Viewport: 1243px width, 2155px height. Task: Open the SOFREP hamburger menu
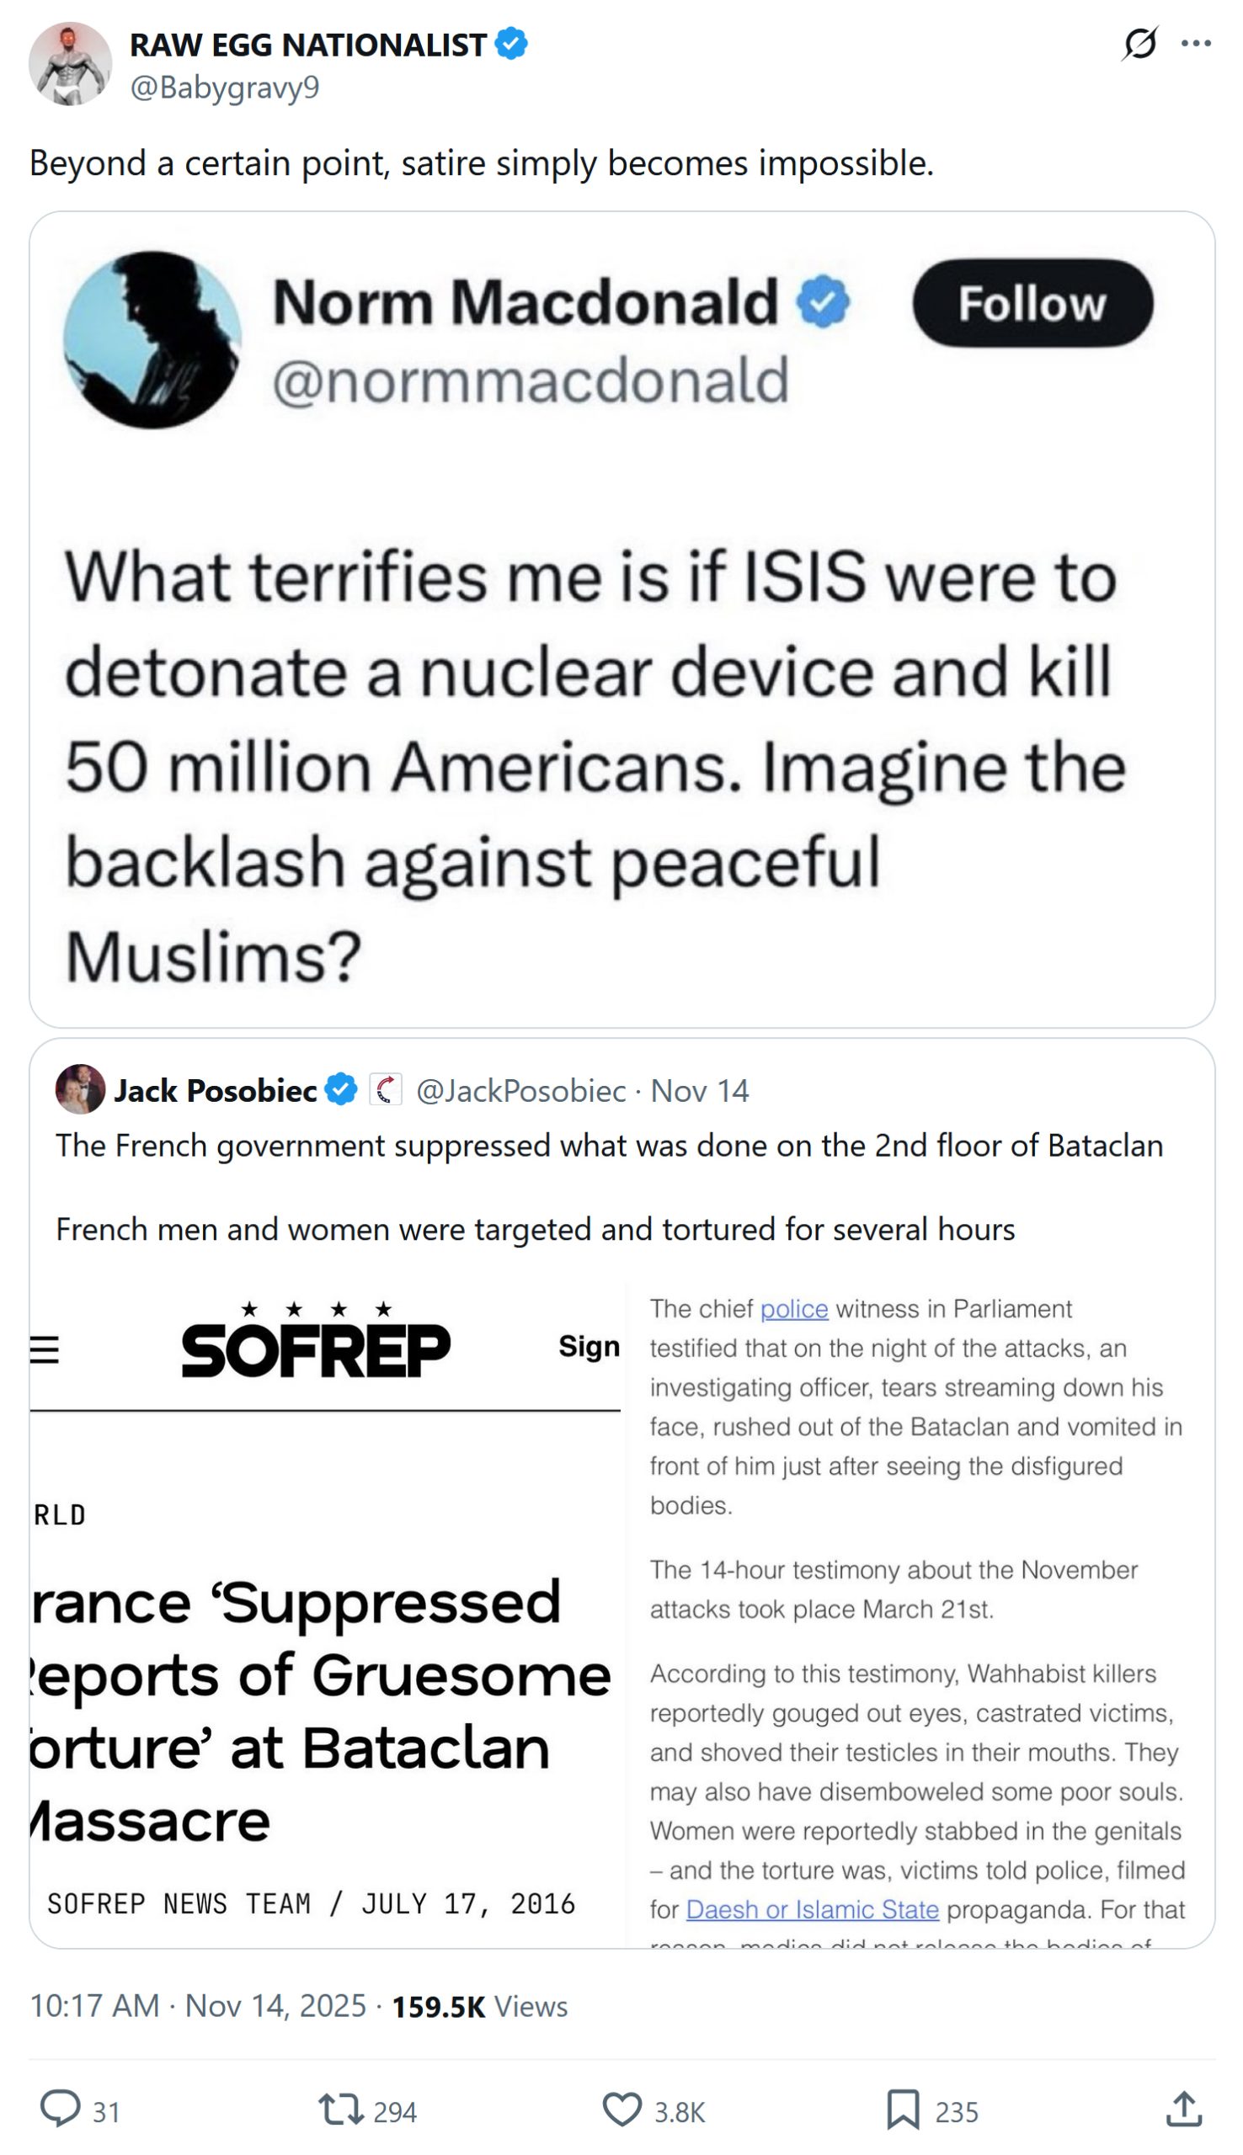click(x=45, y=1349)
